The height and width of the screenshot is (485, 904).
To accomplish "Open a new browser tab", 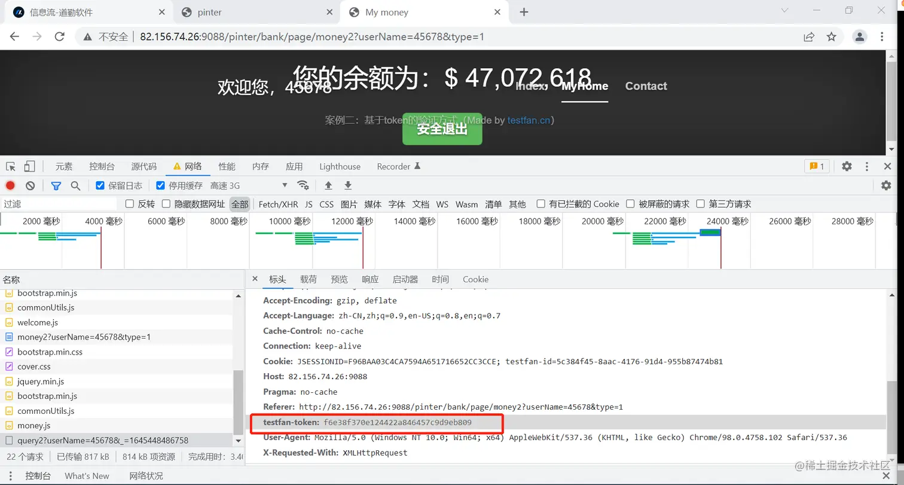I will pyautogui.click(x=524, y=12).
